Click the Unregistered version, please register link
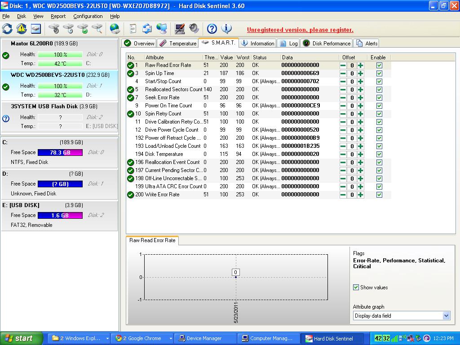 click(x=300, y=30)
